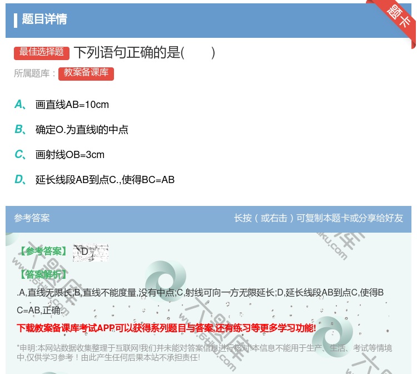Screen dimensions: 417x374
Task: Click the 【参考答案】 green label
Action: click(43, 252)
